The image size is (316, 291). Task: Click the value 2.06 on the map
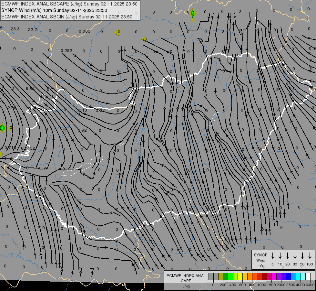12,108
